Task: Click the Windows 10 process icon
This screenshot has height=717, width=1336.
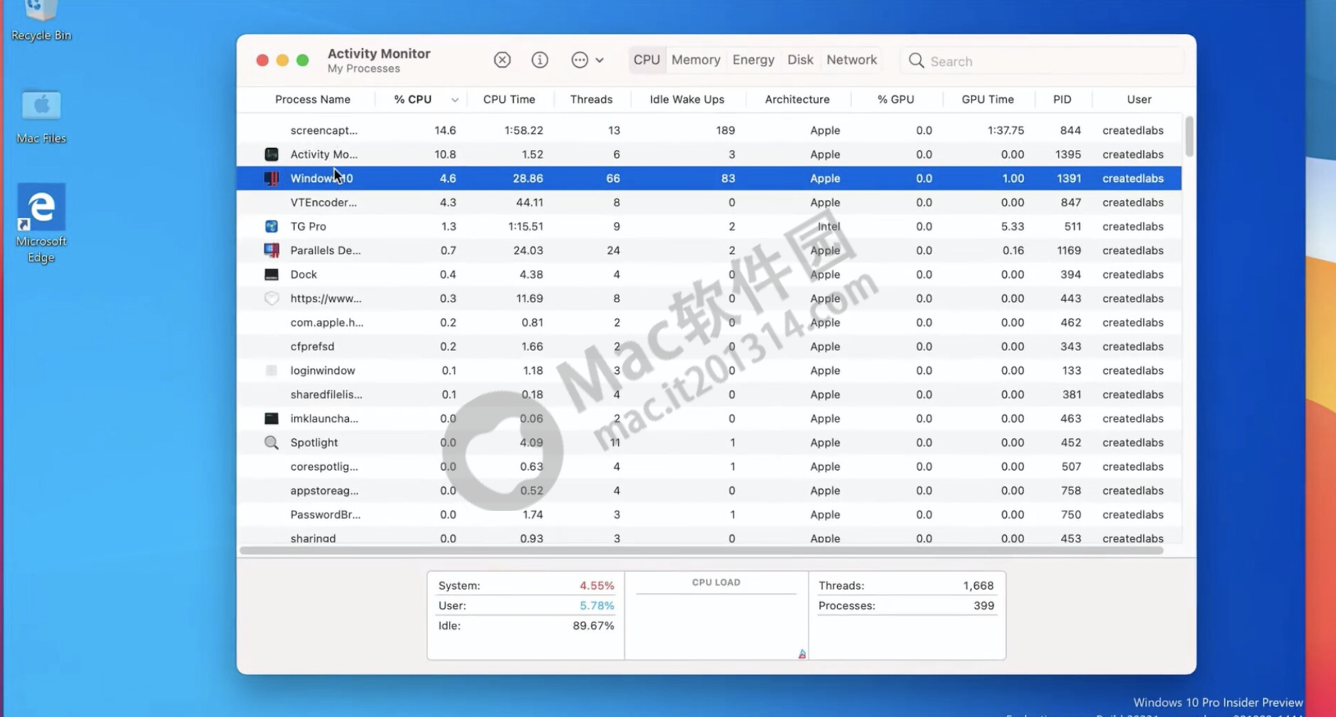Action: 271,179
